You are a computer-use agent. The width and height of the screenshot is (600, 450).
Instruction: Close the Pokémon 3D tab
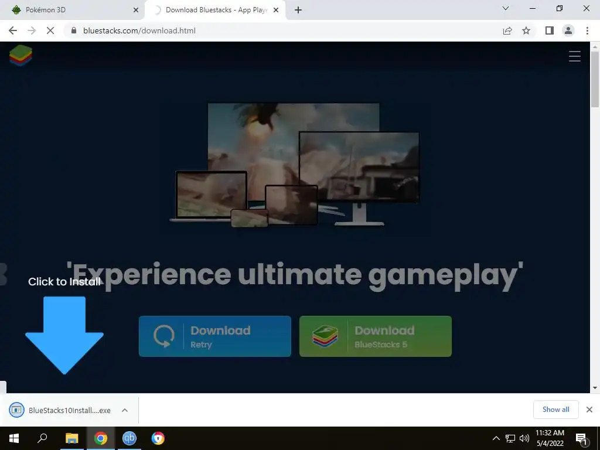click(136, 11)
